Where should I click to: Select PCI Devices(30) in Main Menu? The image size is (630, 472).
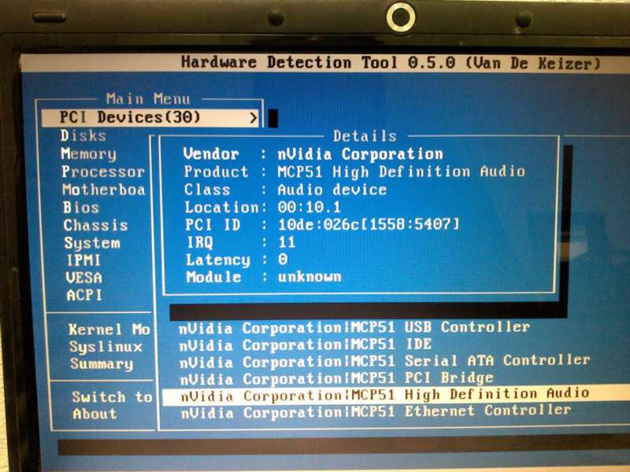[131, 118]
